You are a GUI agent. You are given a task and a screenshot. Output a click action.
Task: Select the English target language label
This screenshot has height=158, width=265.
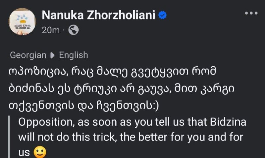pos(74,55)
